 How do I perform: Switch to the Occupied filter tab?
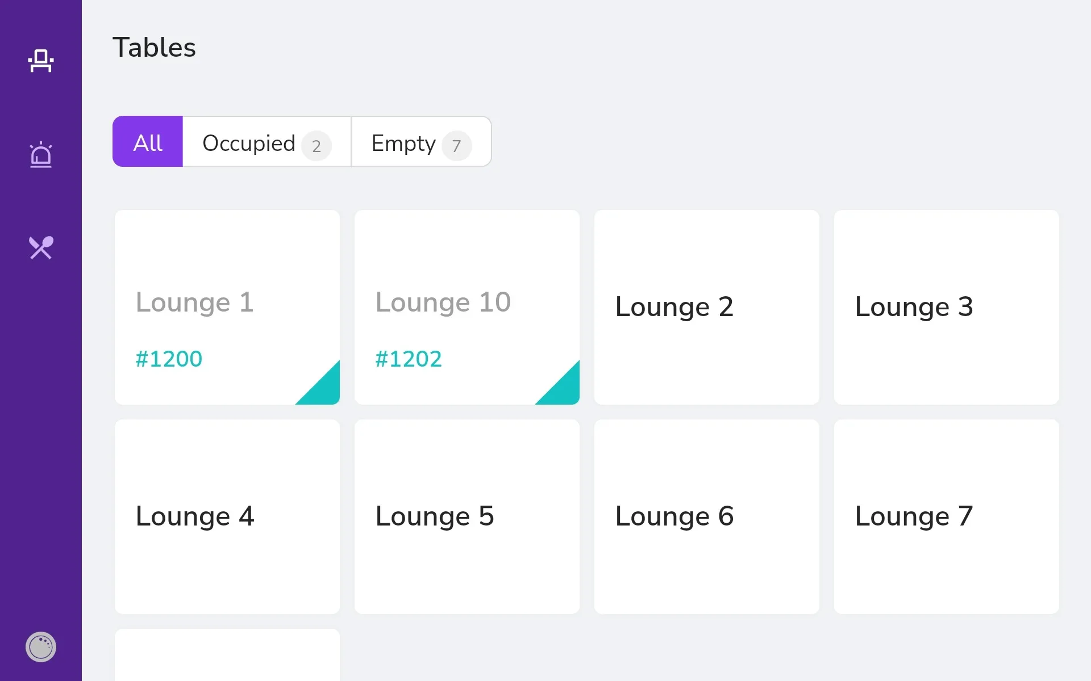(267, 141)
